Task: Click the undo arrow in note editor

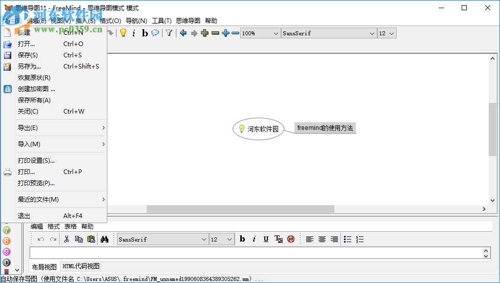Action: [41, 239]
